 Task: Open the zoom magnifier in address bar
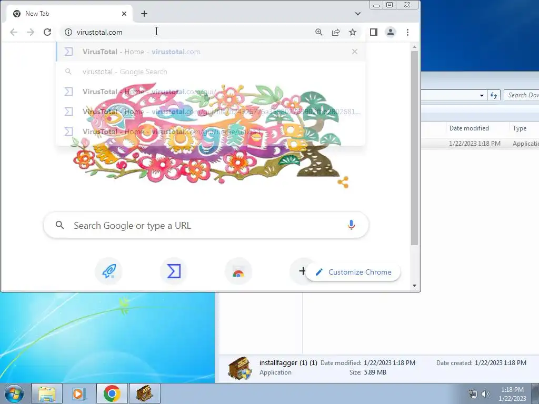319,32
